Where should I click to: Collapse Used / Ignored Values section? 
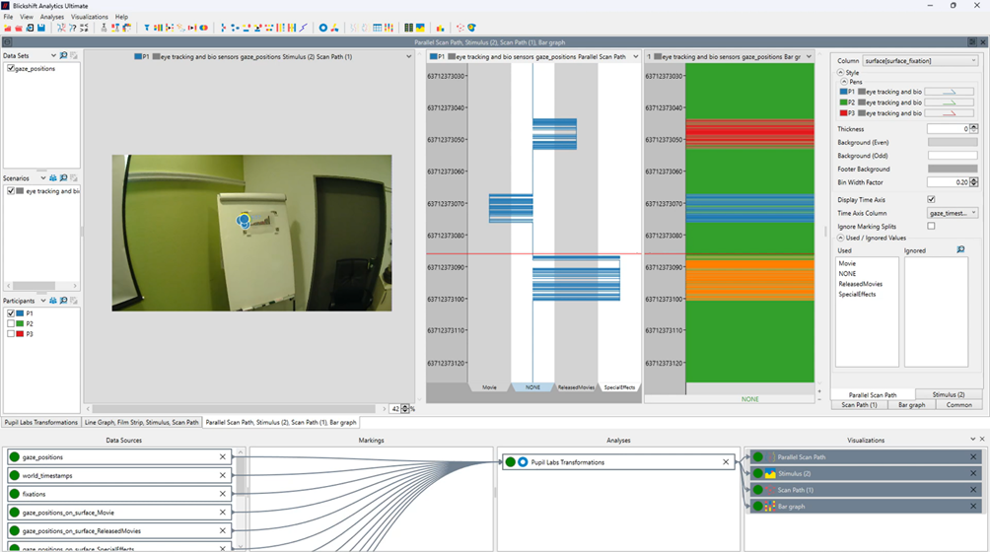coord(840,238)
